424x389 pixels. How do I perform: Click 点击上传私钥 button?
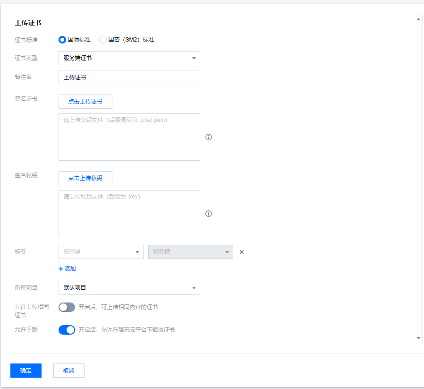click(x=85, y=178)
